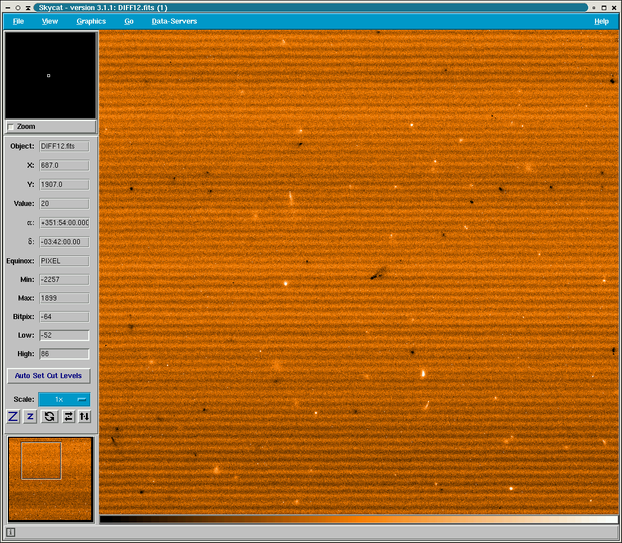The image size is (622, 543).
Task: Click the Low cut level input field
Action: point(64,335)
